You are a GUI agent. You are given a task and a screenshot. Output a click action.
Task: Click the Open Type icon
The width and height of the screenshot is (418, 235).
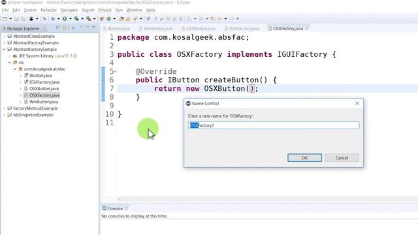click(x=121, y=19)
